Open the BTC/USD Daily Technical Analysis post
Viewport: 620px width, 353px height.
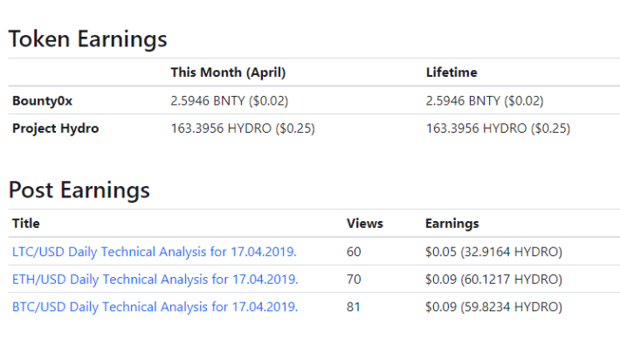pos(155,307)
